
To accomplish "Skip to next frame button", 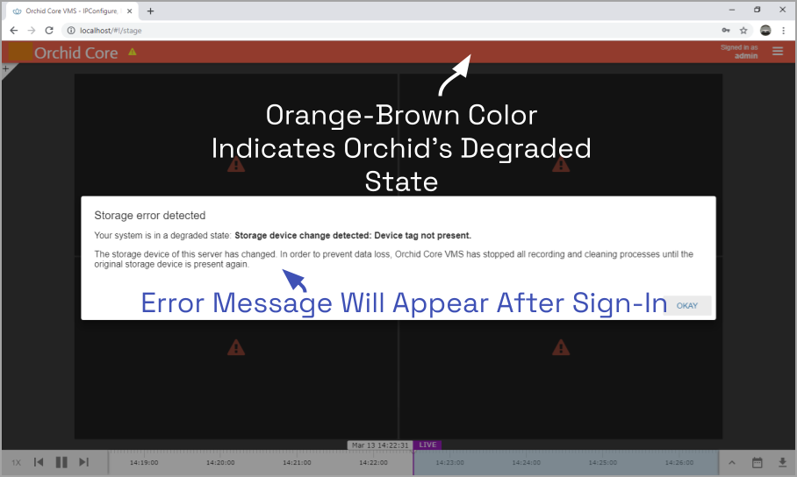I will [x=84, y=462].
